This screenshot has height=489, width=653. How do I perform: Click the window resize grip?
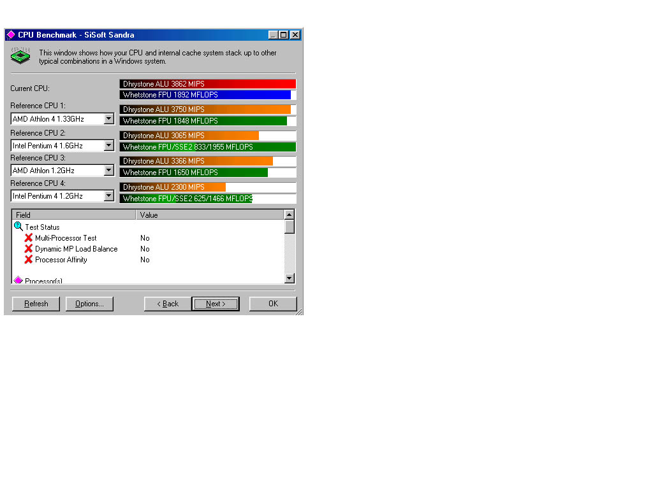pos(299,311)
